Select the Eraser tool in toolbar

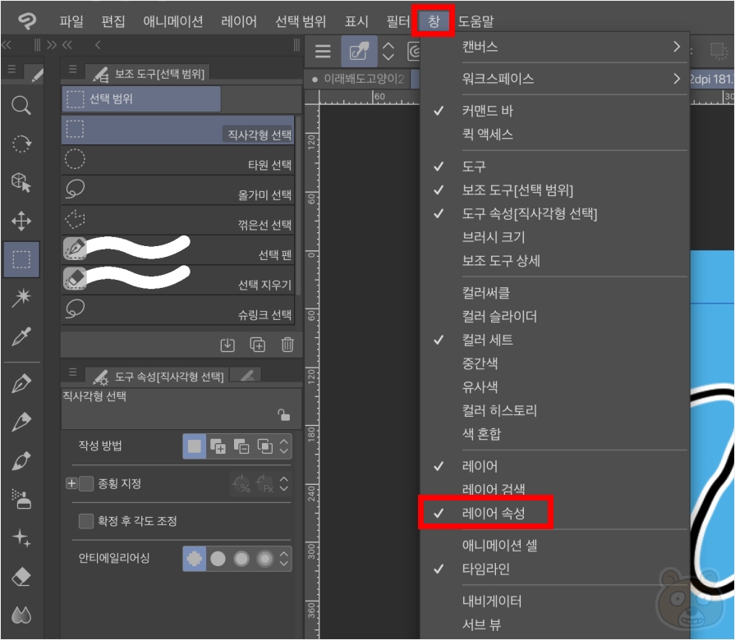coord(21,576)
